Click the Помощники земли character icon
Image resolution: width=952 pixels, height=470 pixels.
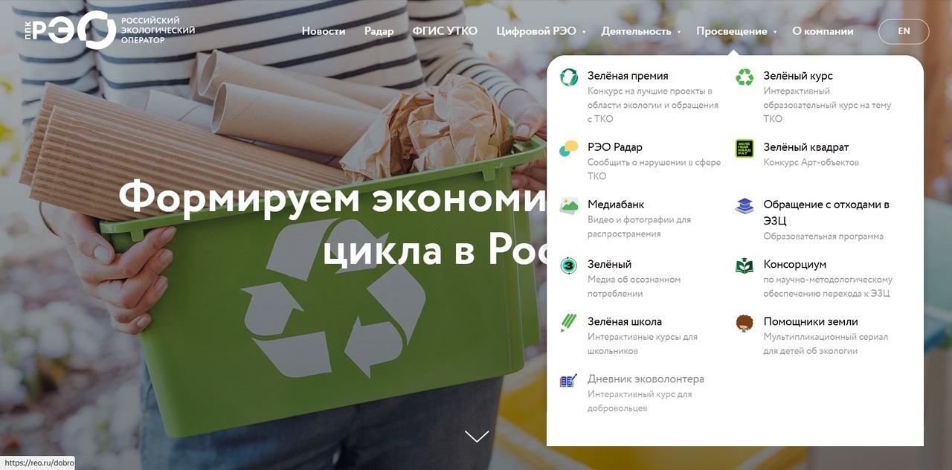pos(744,323)
